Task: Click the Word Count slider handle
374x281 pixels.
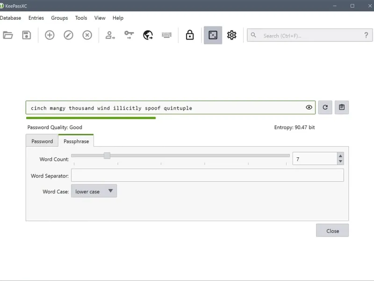Action: (107, 155)
